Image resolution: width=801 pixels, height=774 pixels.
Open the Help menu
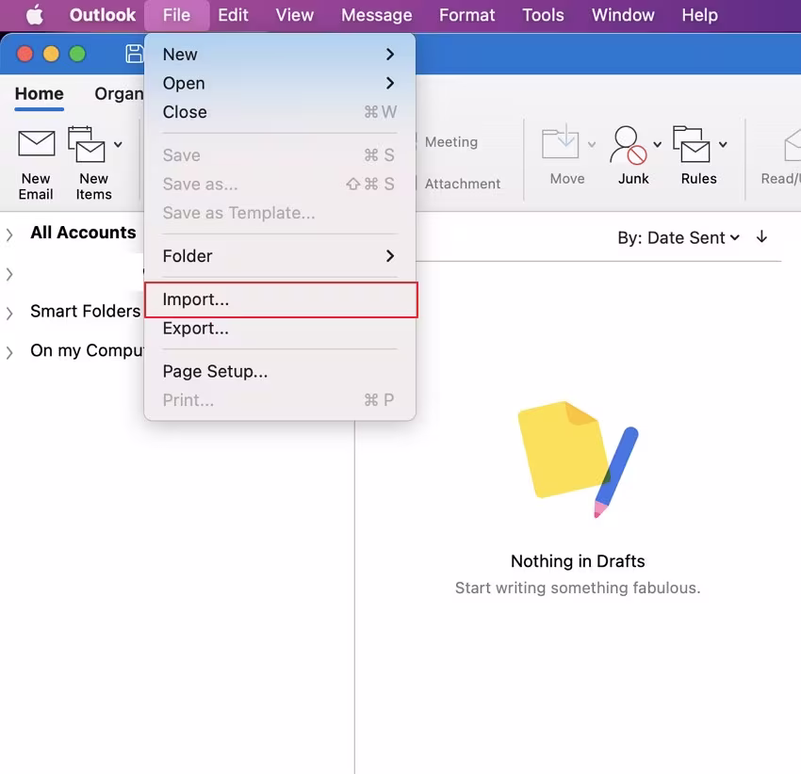pos(699,15)
